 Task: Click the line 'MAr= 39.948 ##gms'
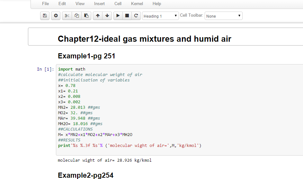click(79, 118)
